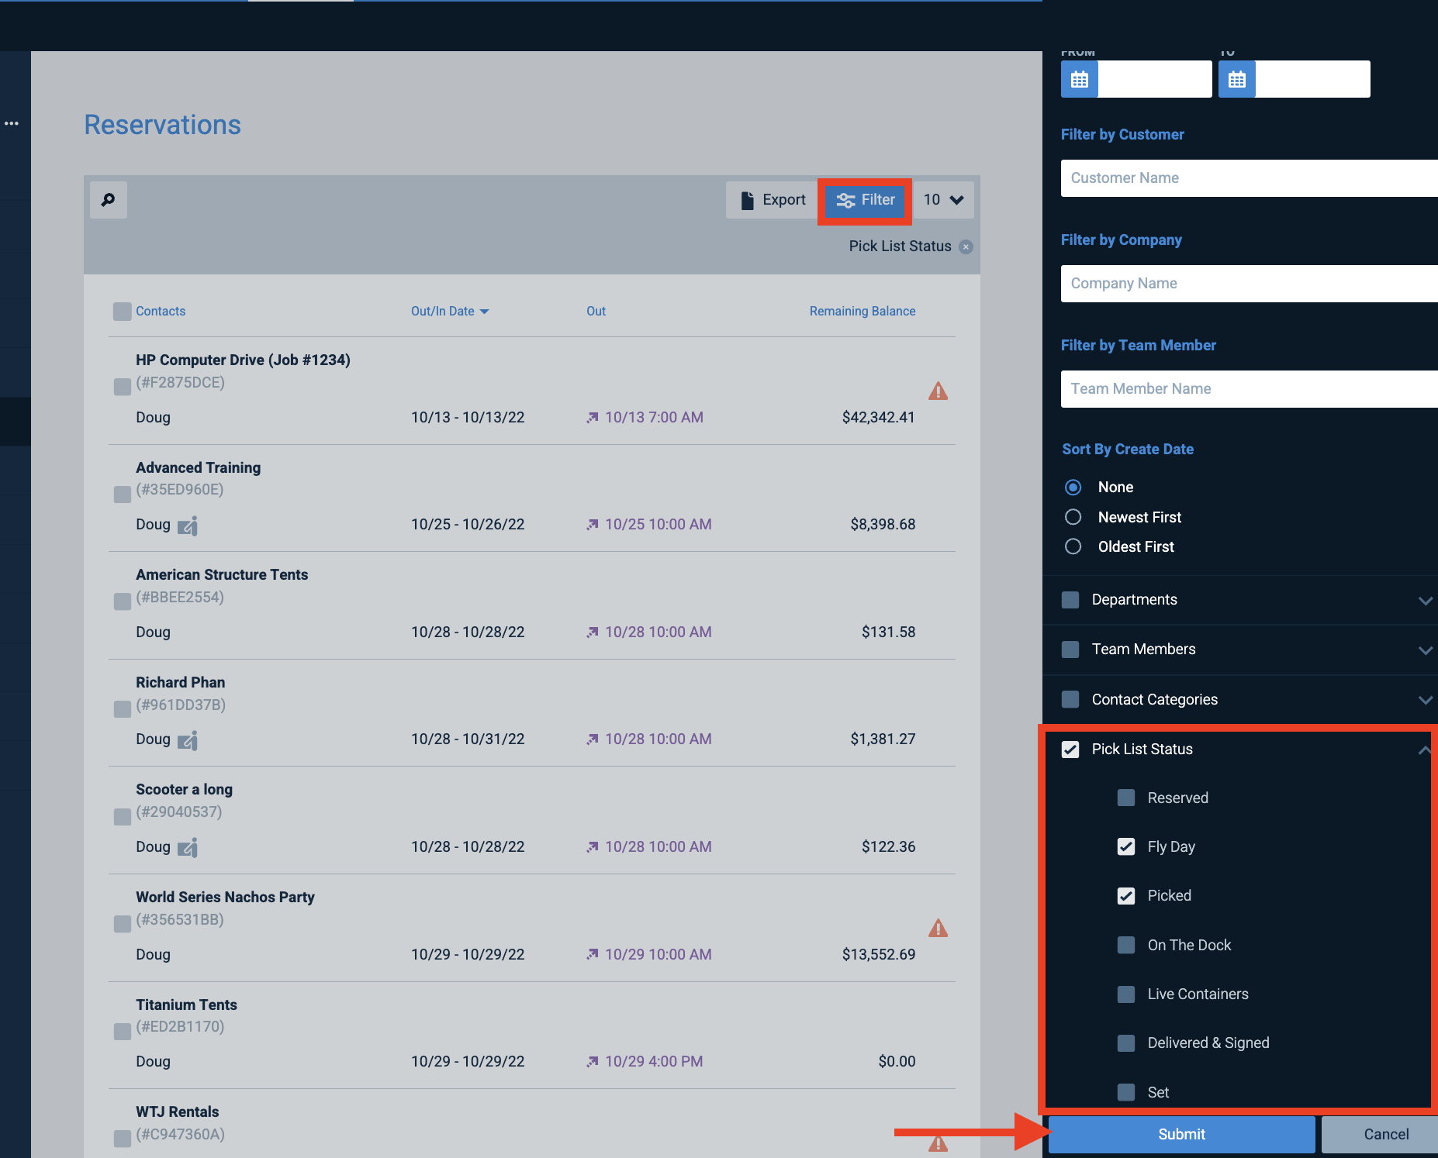Expand the Departments filter section
The image size is (1438, 1158).
point(1425,600)
